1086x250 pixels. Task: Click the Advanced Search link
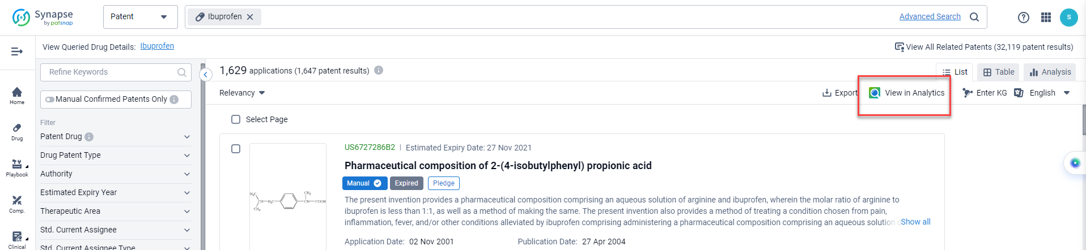pos(930,16)
